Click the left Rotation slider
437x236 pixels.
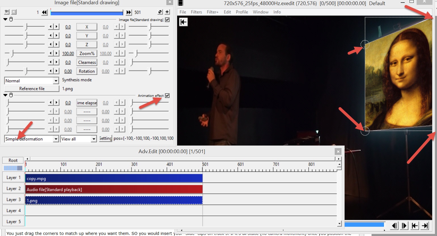pyautogui.click(x=25, y=71)
